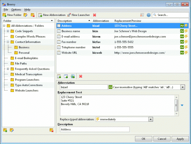Open the Options menu
Screen dimensions: 191x144
[x=16, y=9]
